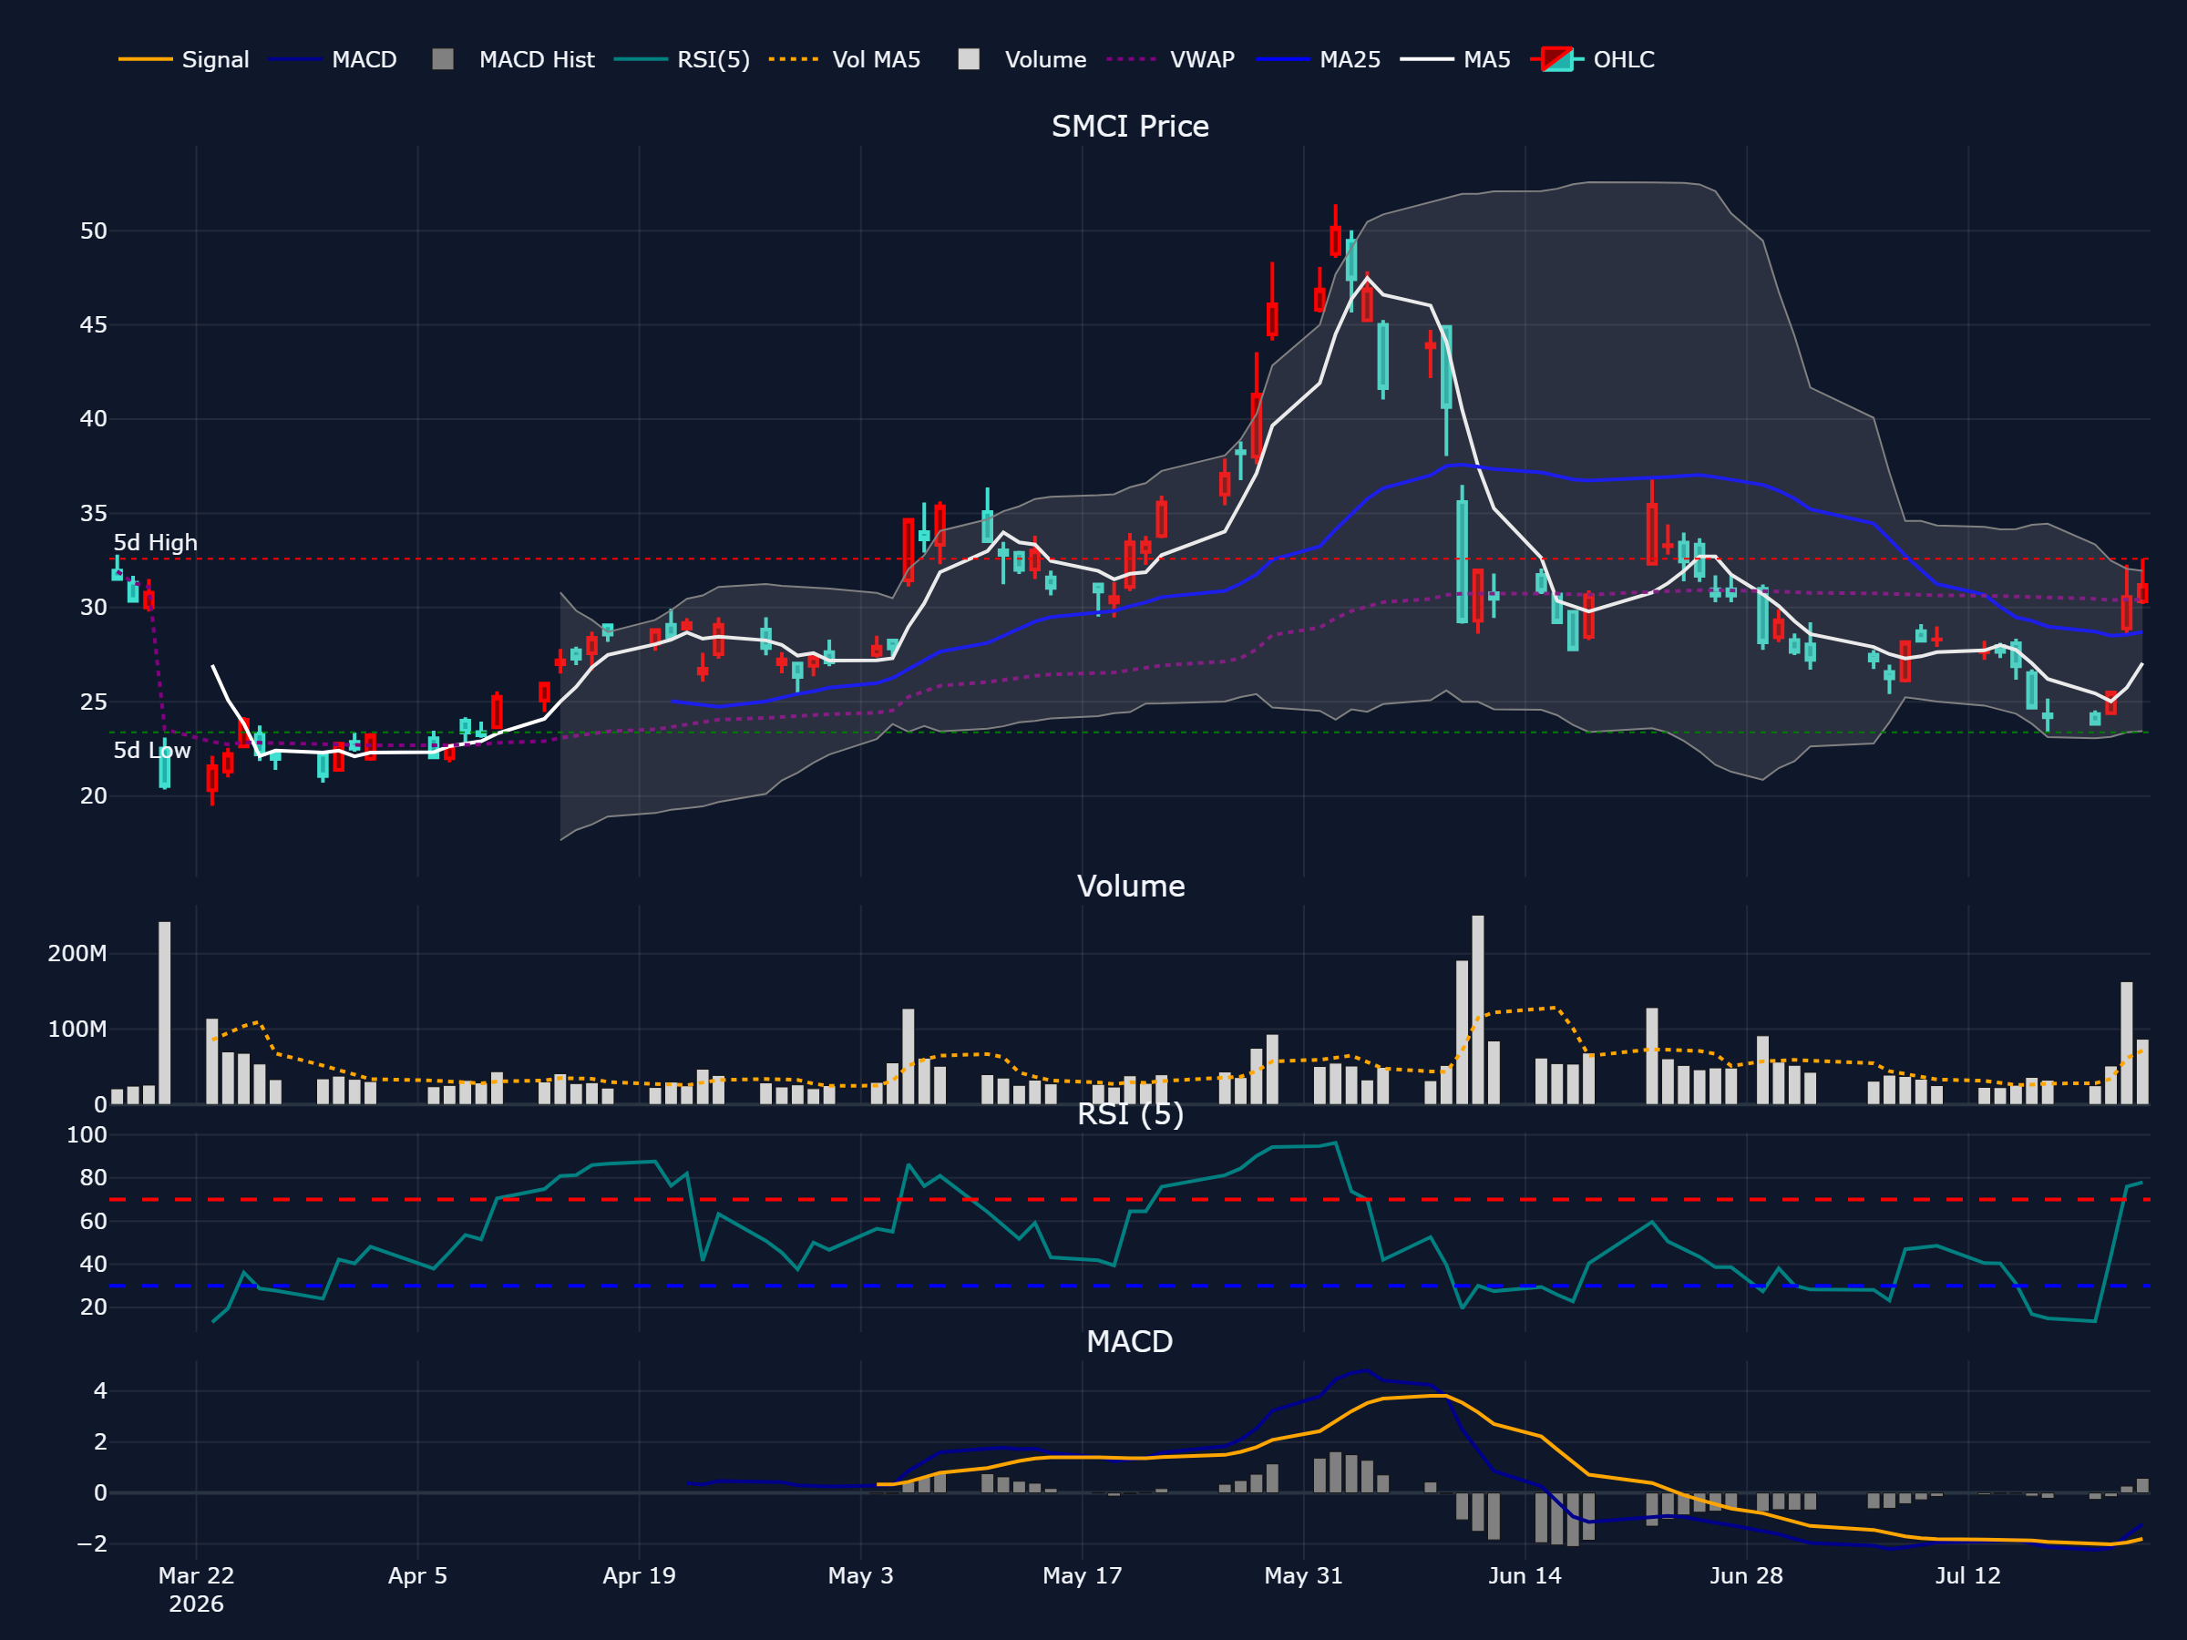
Task: Click the 200M volume axis label
Action: (x=77, y=954)
